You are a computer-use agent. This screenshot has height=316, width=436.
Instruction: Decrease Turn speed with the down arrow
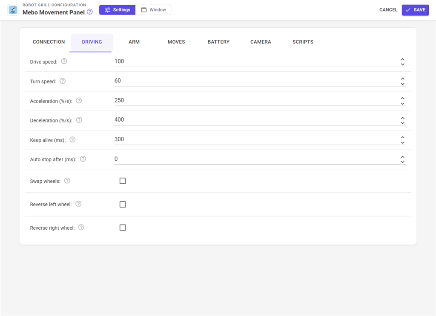coord(402,84)
